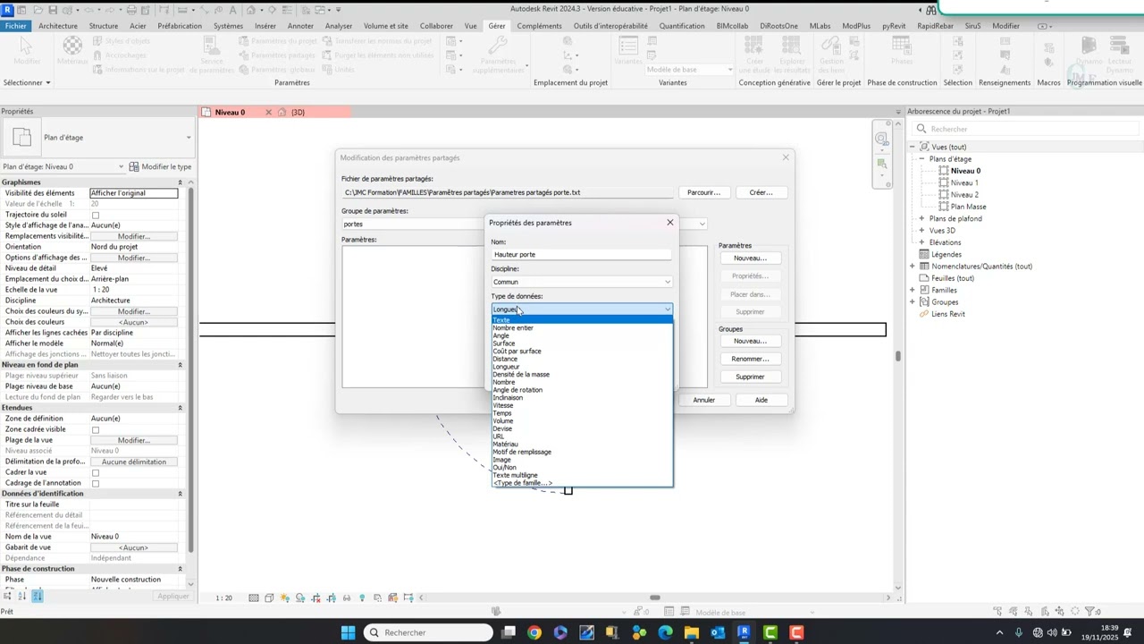Select 'Longueur' option in the dropdown list
The width and height of the screenshot is (1144, 644).
tap(506, 367)
